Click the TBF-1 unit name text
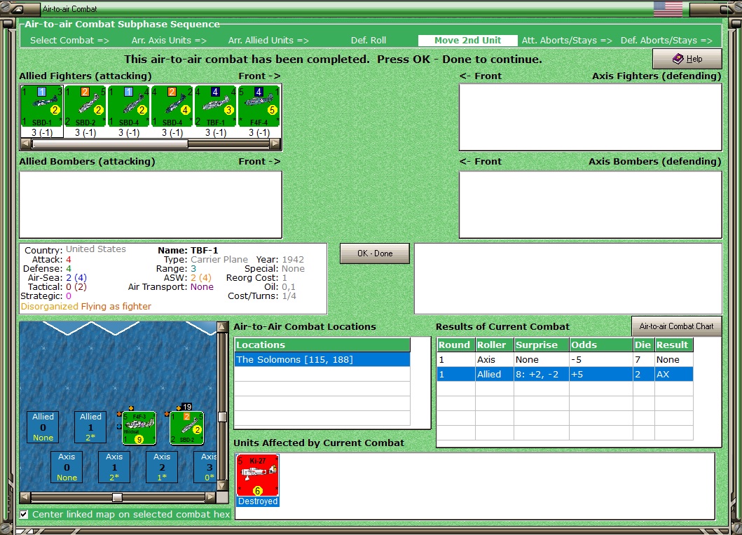Image resolution: width=742 pixels, height=535 pixels. [x=204, y=250]
